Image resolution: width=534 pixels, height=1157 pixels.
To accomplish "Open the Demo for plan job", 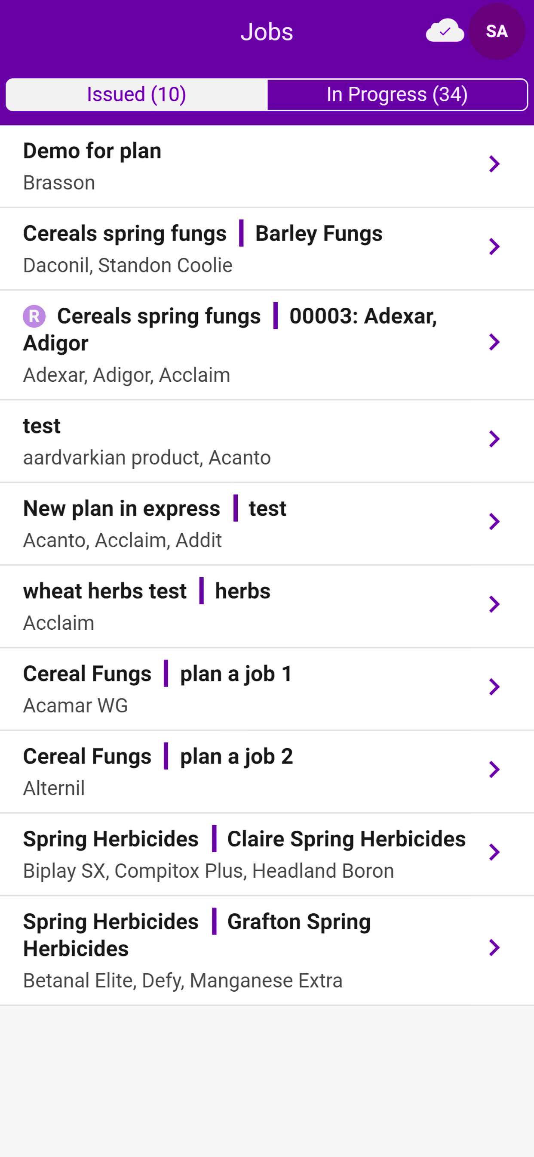I will (267, 166).
